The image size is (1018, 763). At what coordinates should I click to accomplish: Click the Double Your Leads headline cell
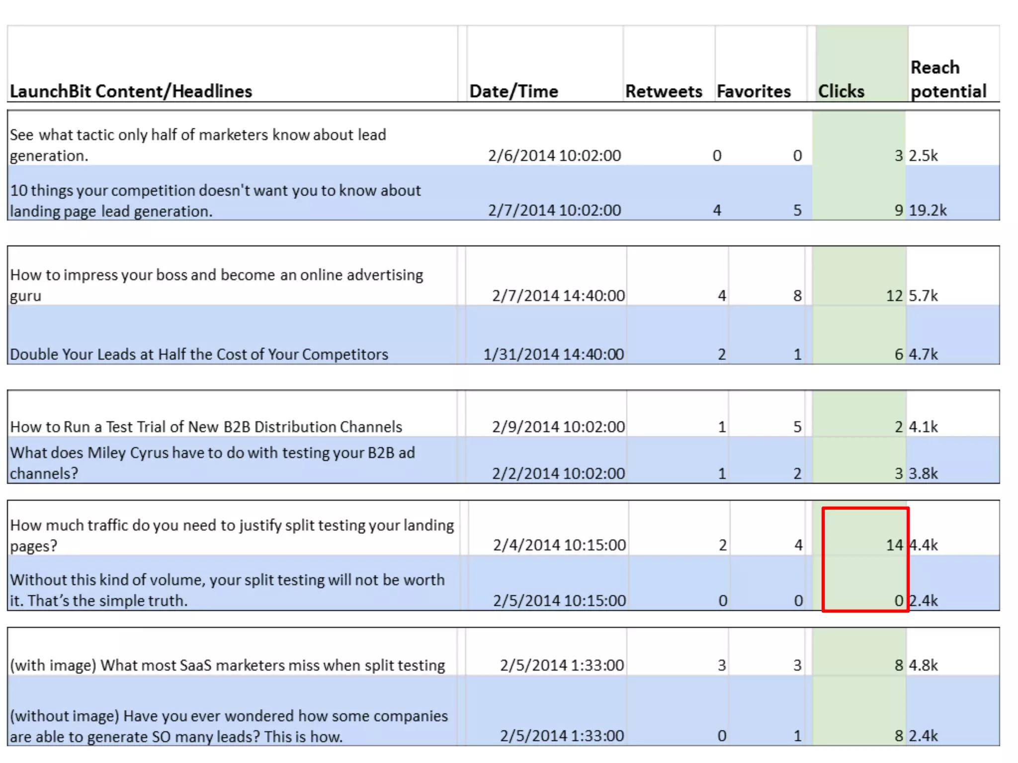tap(199, 354)
